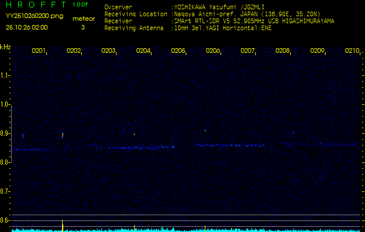365x232 pixels.
Task: Click the 0.8 frequency axis label
Action: 5,162
